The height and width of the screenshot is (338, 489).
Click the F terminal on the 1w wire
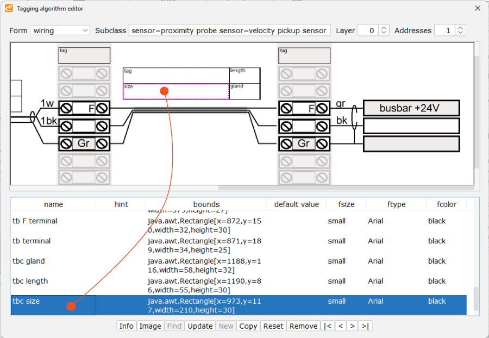pyautogui.click(x=84, y=109)
